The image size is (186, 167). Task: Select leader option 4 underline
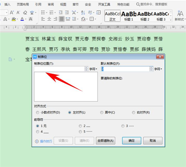[x=38, y=132]
